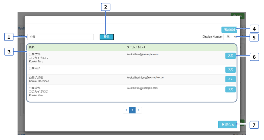This screenshot has height=140, width=264.
Task: Click 入力 for 公開 次郎
Action: click(x=230, y=89)
